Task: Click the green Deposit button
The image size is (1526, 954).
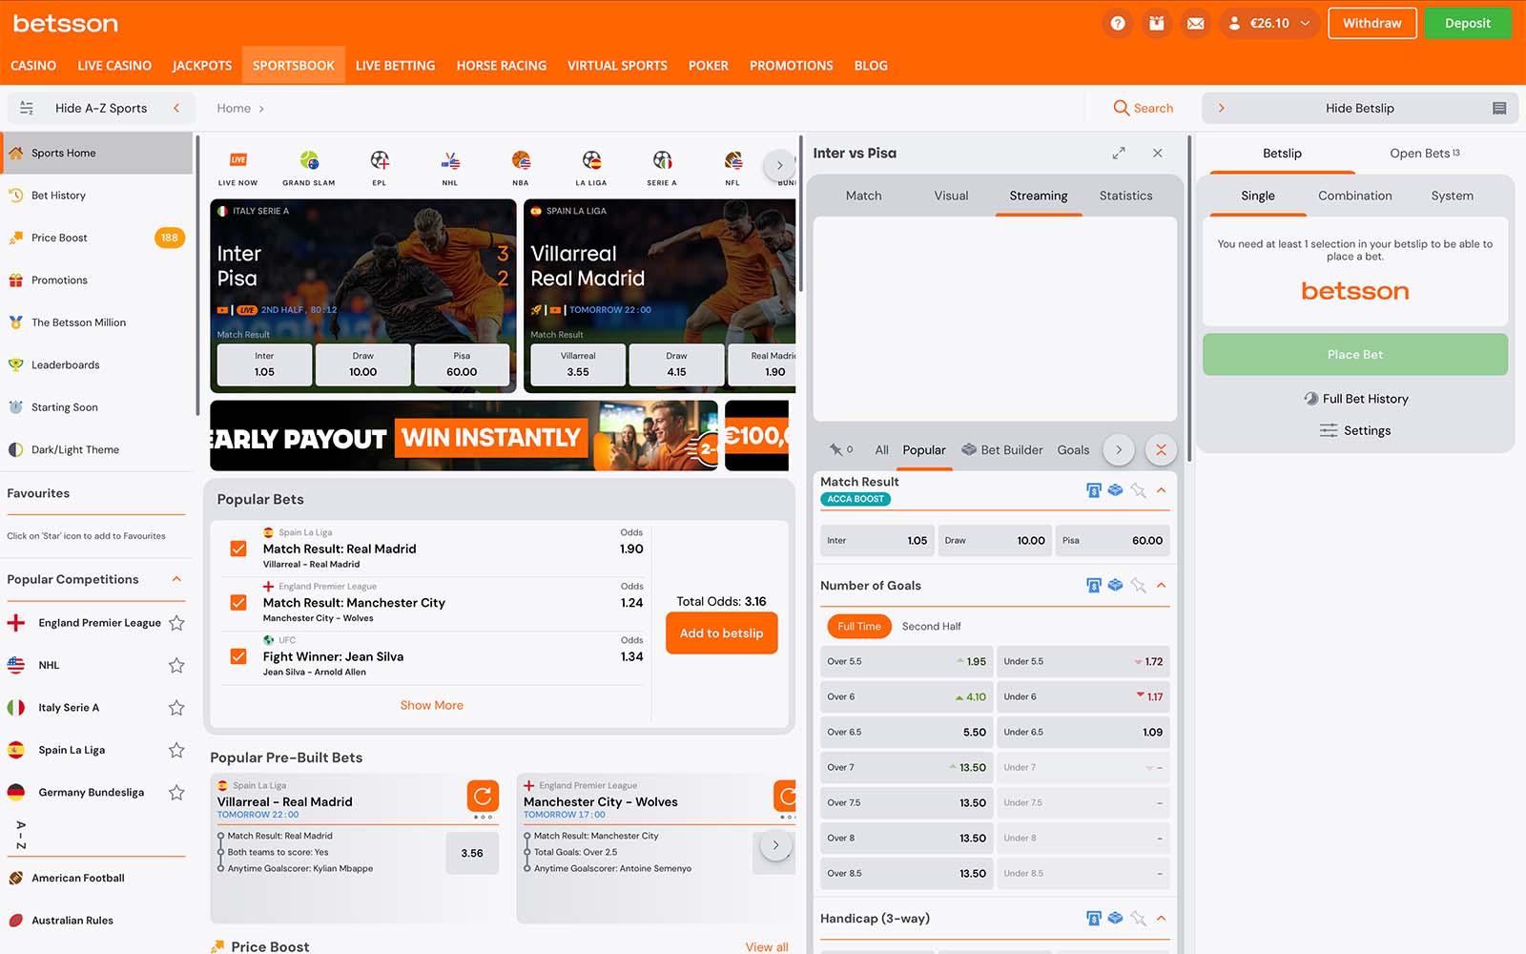Action: tap(1468, 23)
